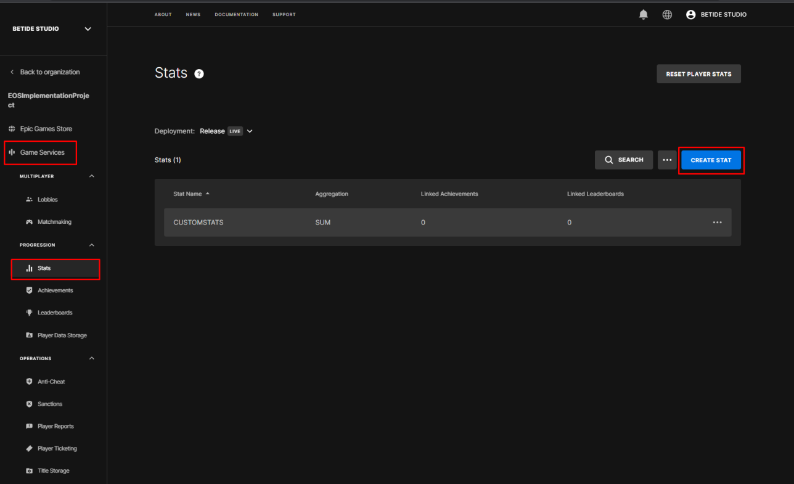This screenshot has height=484, width=794.
Task: Click the Create Stat button
Action: pyautogui.click(x=711, y=160)
